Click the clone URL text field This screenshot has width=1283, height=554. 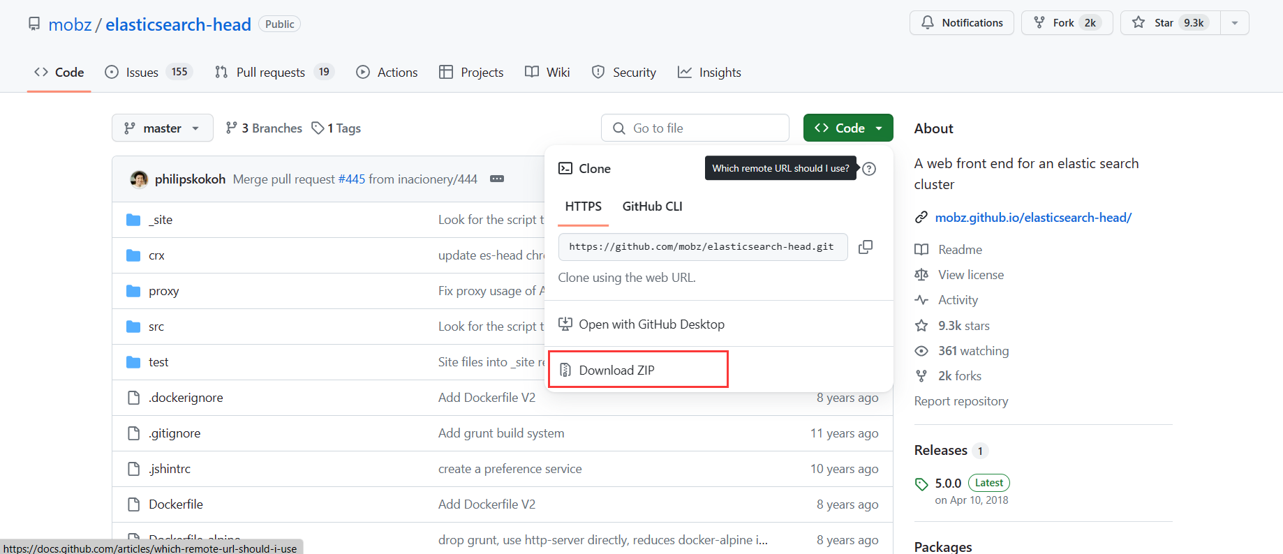703,247
